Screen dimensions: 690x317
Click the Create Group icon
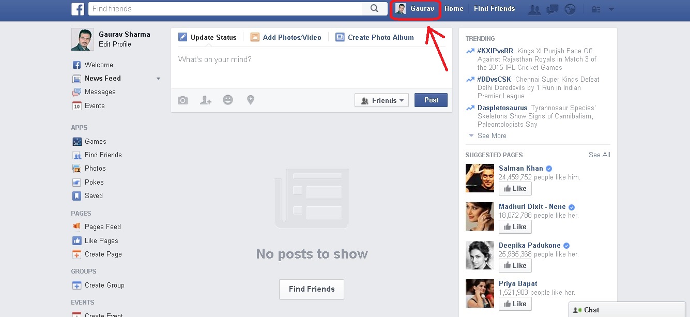click(x=76, y=285)
